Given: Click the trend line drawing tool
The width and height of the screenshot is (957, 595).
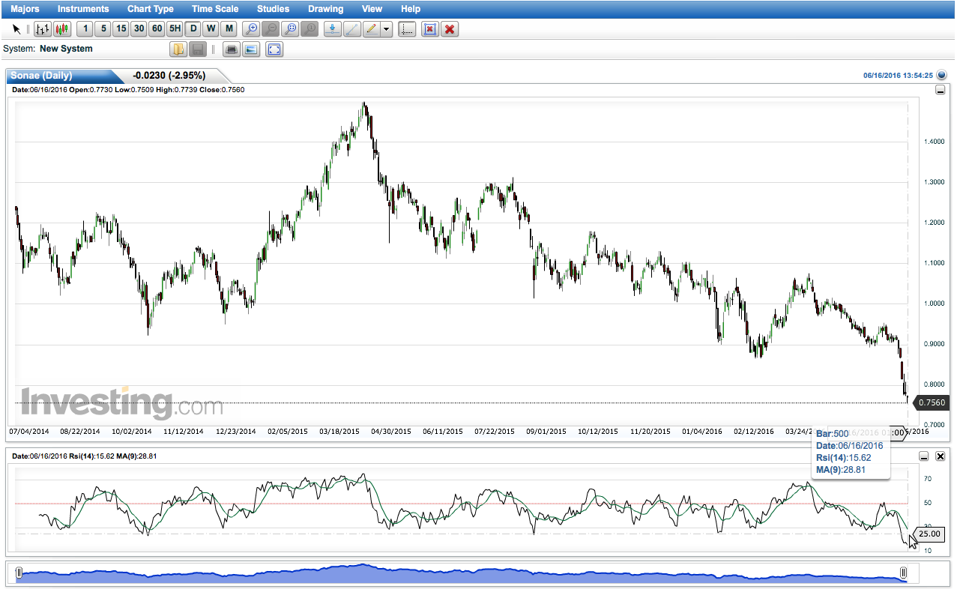Looking at the screenshot, I should [351, 29].
